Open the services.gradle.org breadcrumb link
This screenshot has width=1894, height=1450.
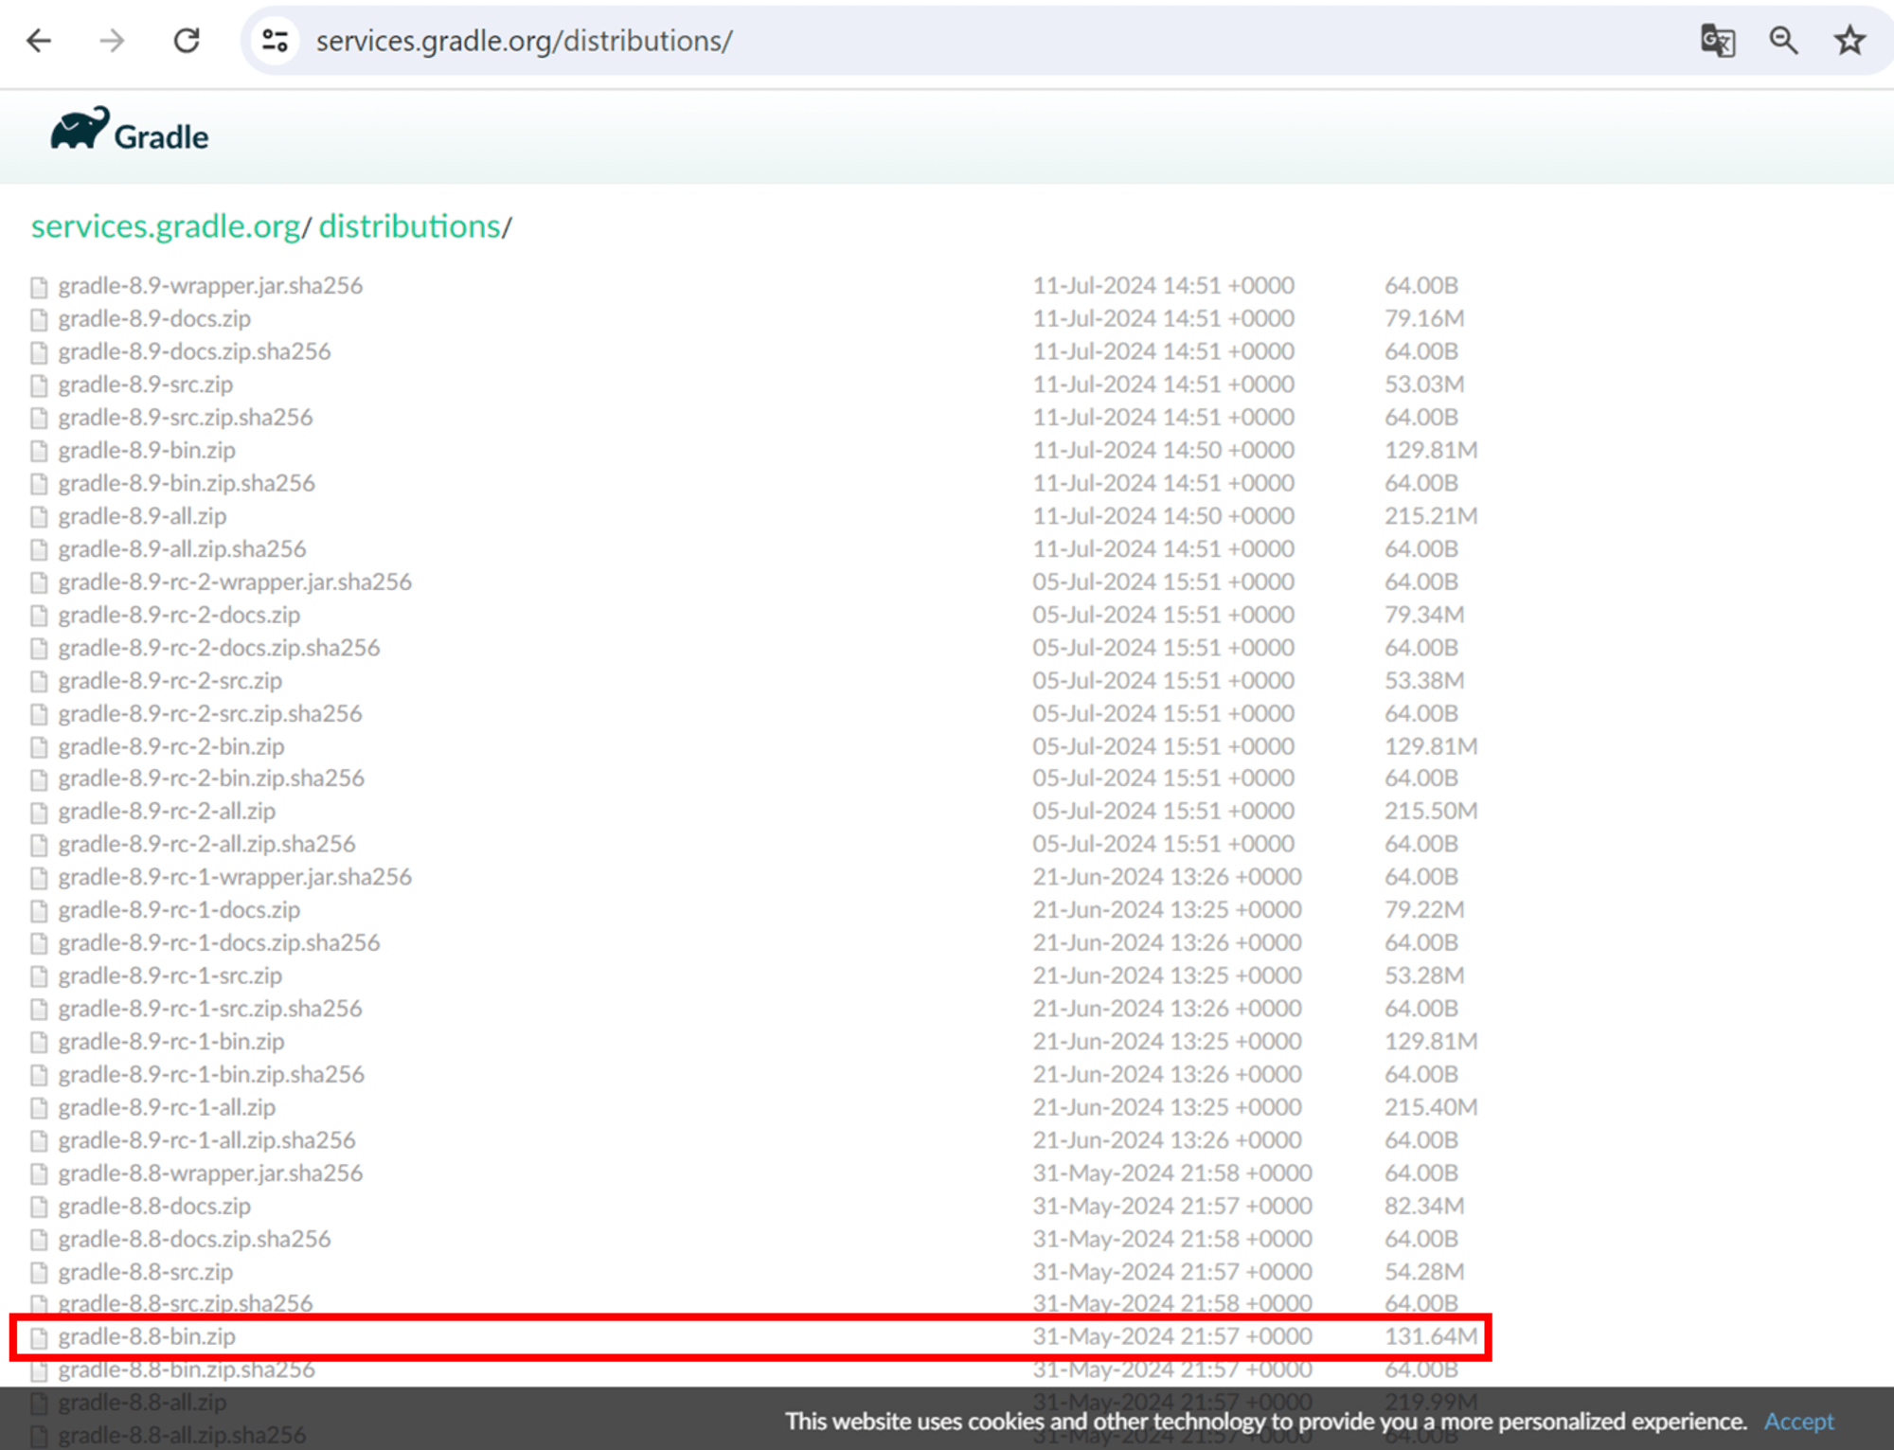point(166,226)
